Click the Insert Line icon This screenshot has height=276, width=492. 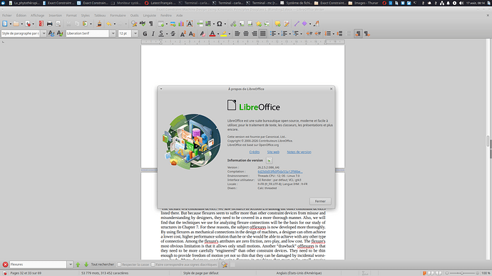click(x=297, y=23)
